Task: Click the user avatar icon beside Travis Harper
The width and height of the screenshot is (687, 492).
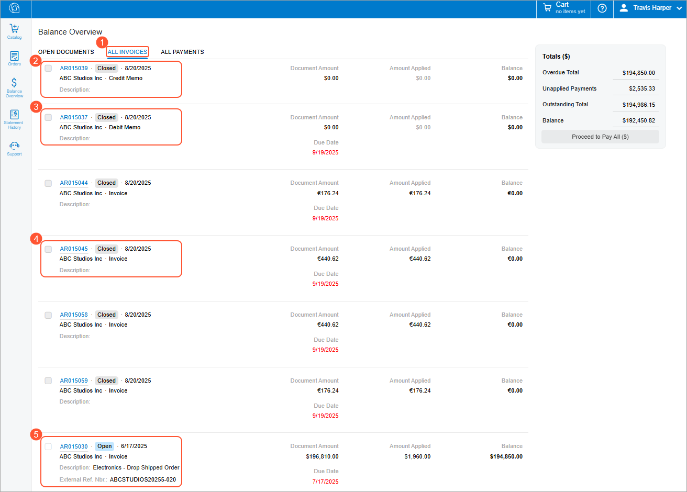Action: pos(624,8)
